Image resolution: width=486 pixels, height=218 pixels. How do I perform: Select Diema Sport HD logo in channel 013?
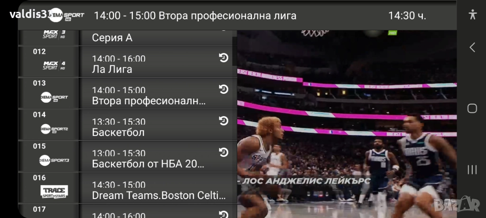point(54,97)
